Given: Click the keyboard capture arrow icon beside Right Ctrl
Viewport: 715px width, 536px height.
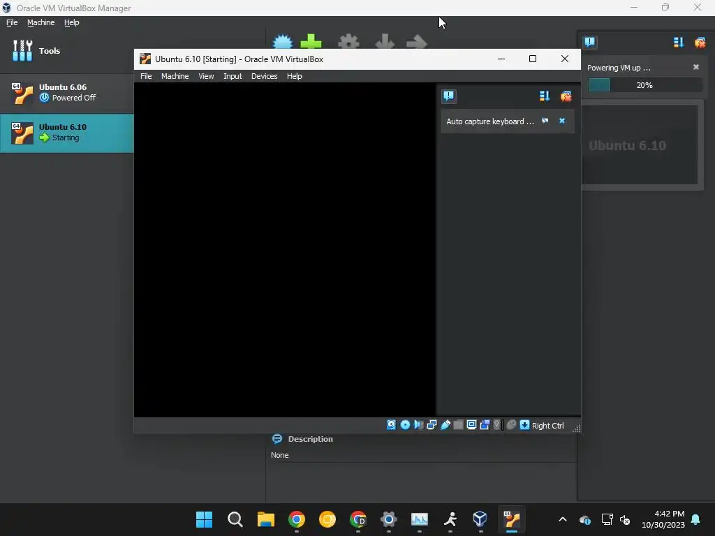Looking at the screenshot, I should pos(524,425).
